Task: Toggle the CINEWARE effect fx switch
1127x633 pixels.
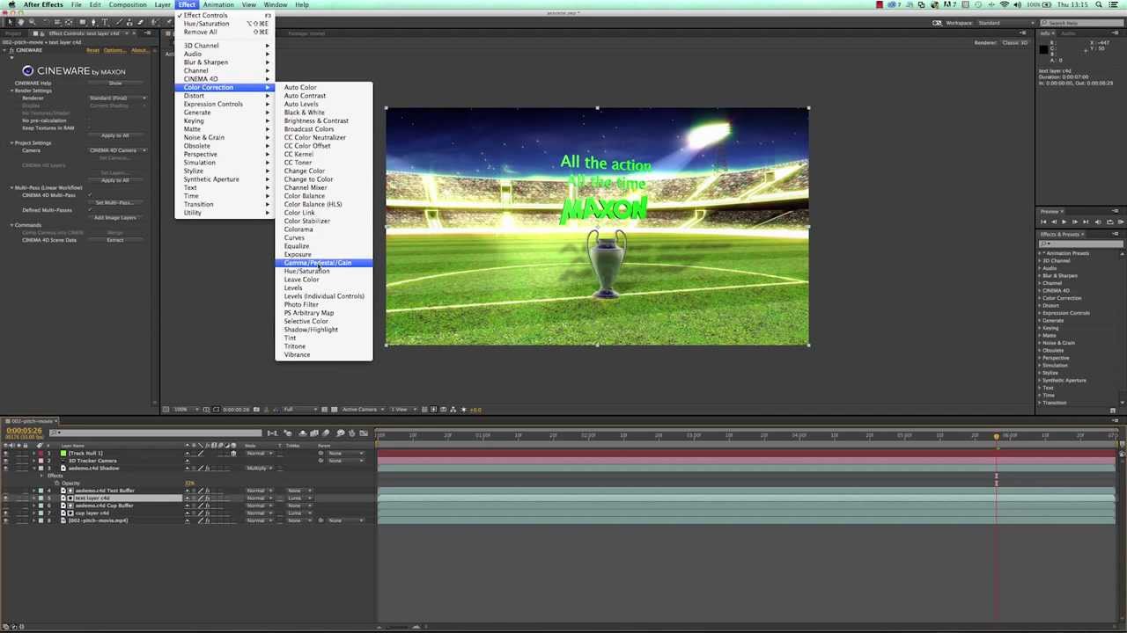Action: pos(11,50)
